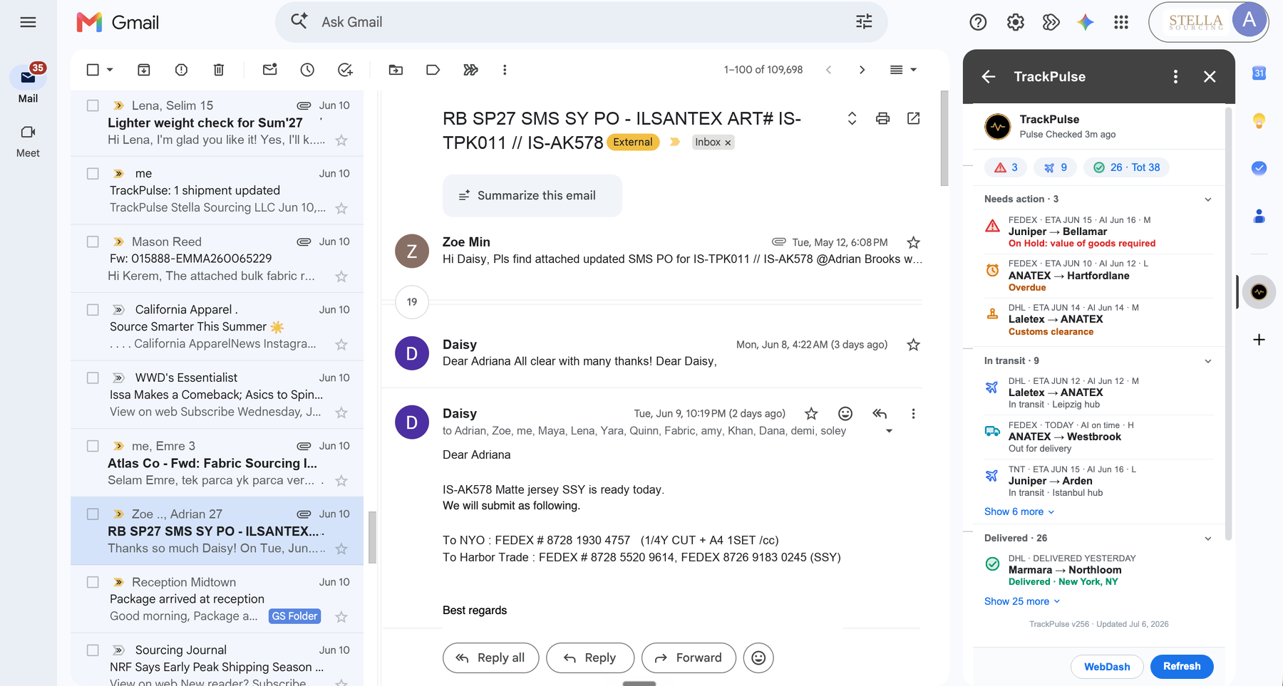Collapse the In transit section
1283x686 pixels.
pyautogui.click(x=1208, y=361)
